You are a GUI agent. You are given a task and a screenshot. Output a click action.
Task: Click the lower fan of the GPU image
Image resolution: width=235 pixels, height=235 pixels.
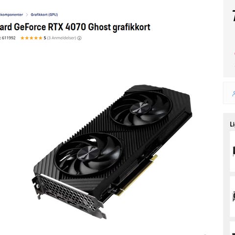[88, 154]
